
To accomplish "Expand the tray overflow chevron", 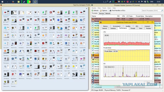I will coord(107,2).
